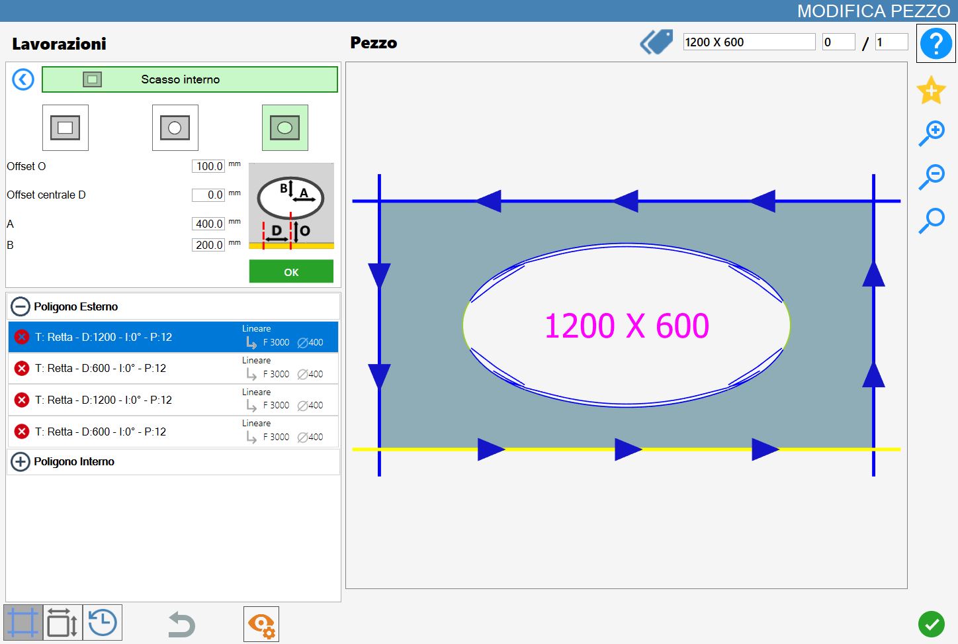Select the rectangular cutout shape

pos(65,128)
